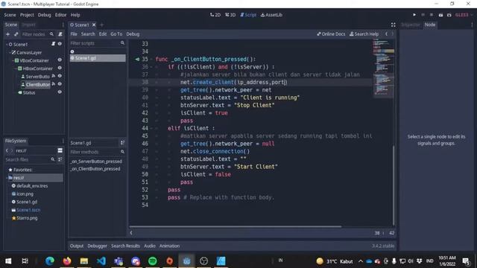
Task: Click signal connection arrow at line 35
Action: pos(137,60)
